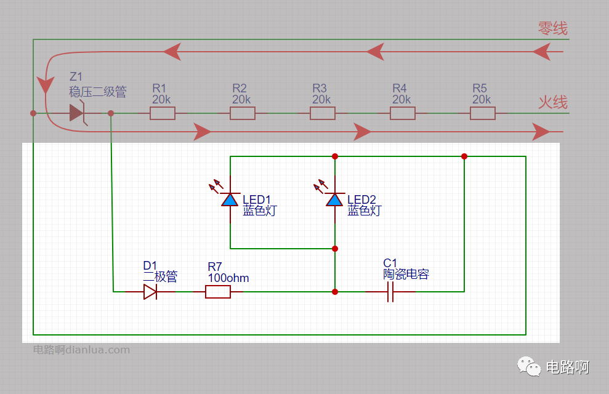609x394 pixels.
Task: Click the R2 20k label text
Action: tap(241, 94)
